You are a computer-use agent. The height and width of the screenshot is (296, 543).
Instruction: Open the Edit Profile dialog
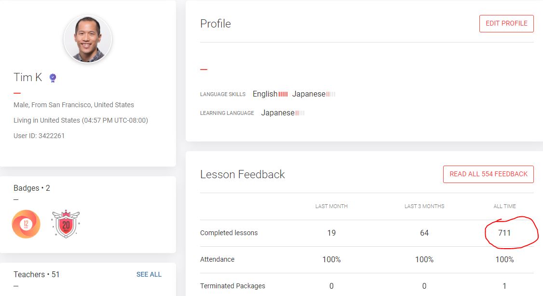point(506,23)
